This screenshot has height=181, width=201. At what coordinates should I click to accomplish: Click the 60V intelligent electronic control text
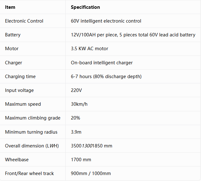(x=106, y=21)
